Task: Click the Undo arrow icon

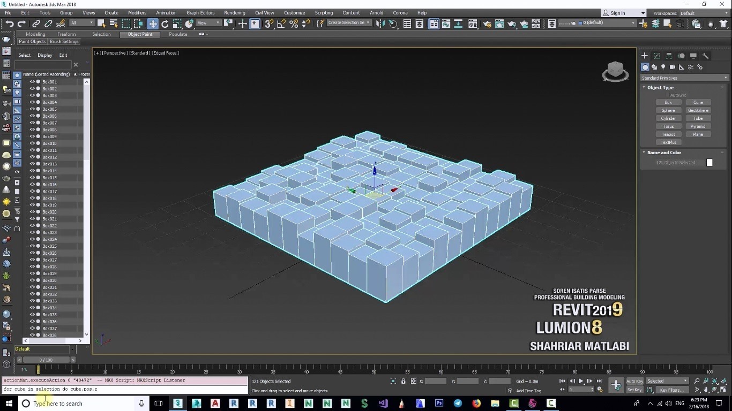Action: pyautogui.click(x=9, y=24)
